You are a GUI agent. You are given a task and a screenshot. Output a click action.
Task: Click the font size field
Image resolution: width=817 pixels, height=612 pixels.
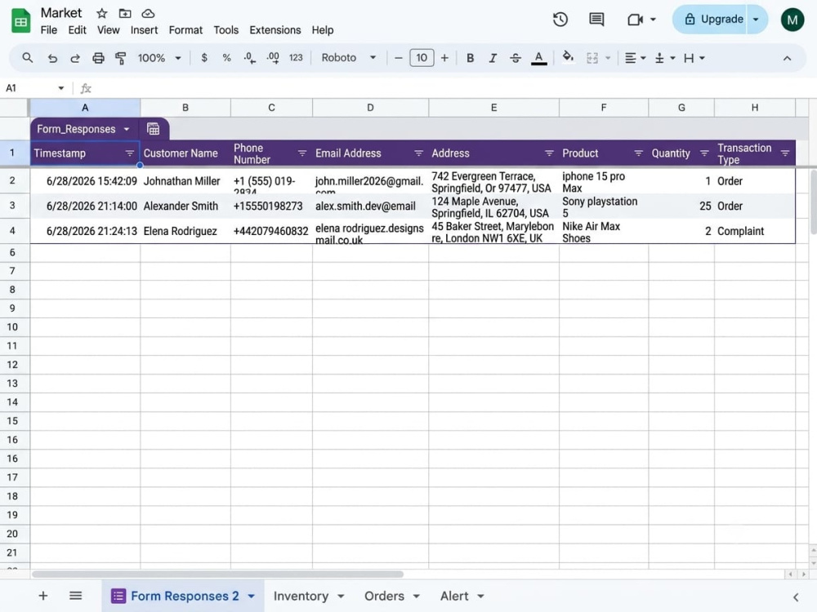point(422,58)
